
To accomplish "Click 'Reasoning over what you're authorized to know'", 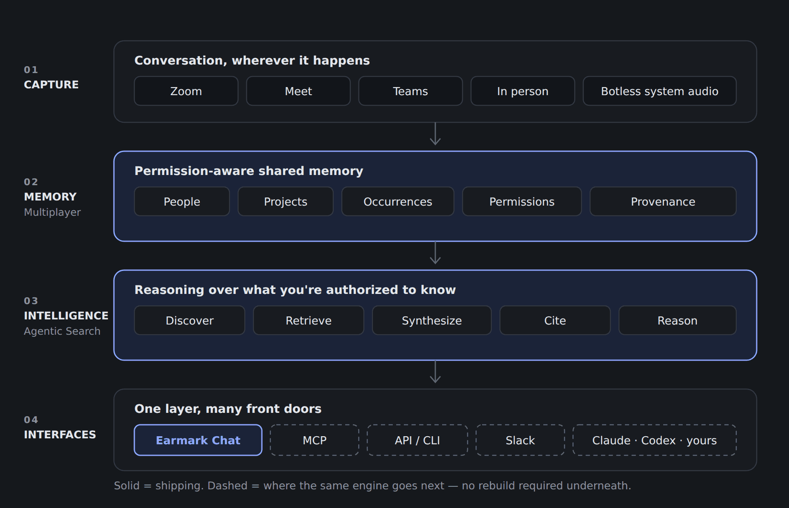I will click(295, 290).
